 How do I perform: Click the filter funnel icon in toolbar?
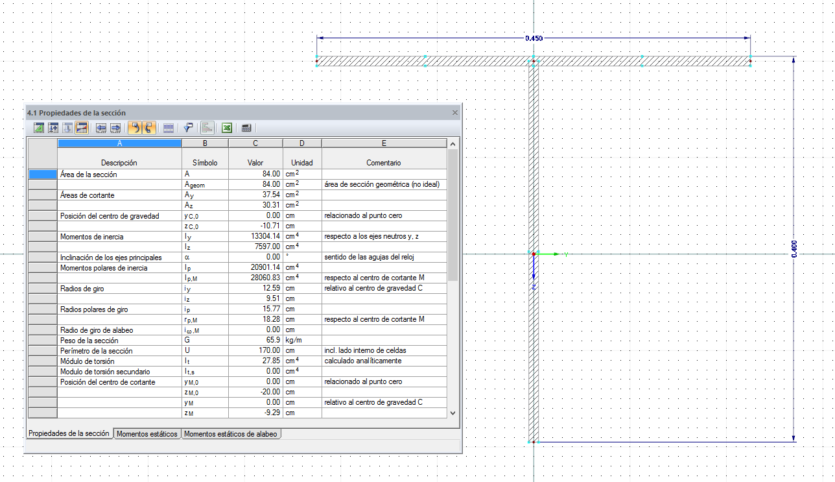(188, 128)
